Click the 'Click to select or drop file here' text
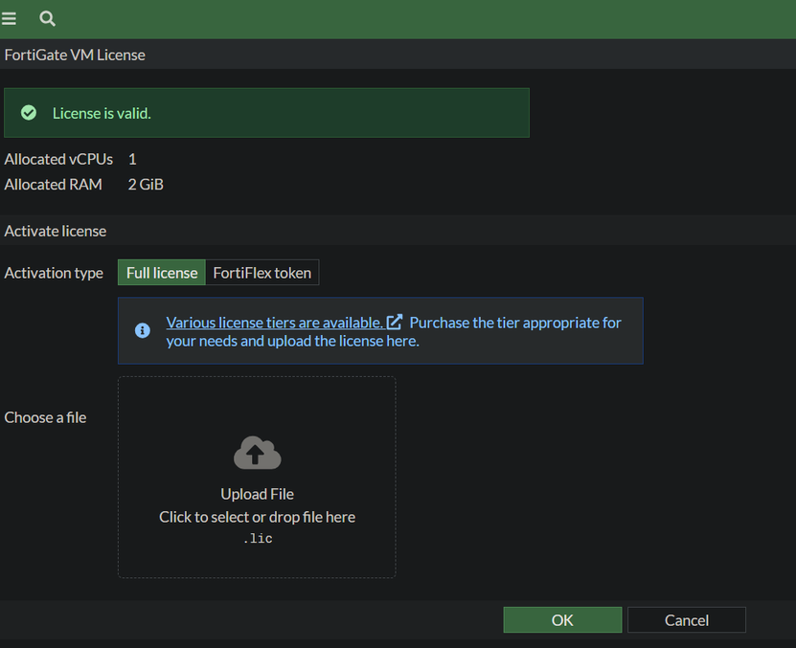Viewport: 796px width, 648px height. tap(257, 517)
